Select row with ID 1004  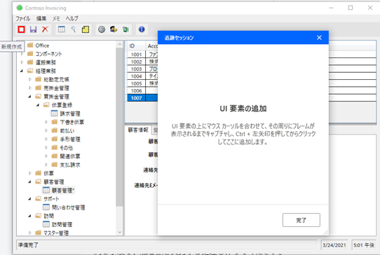(136, 76)
